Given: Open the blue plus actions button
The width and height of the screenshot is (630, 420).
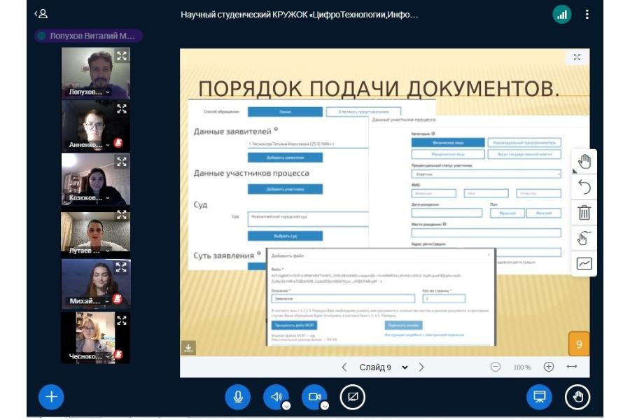Looking at the screenshot, I should [51, 397].
